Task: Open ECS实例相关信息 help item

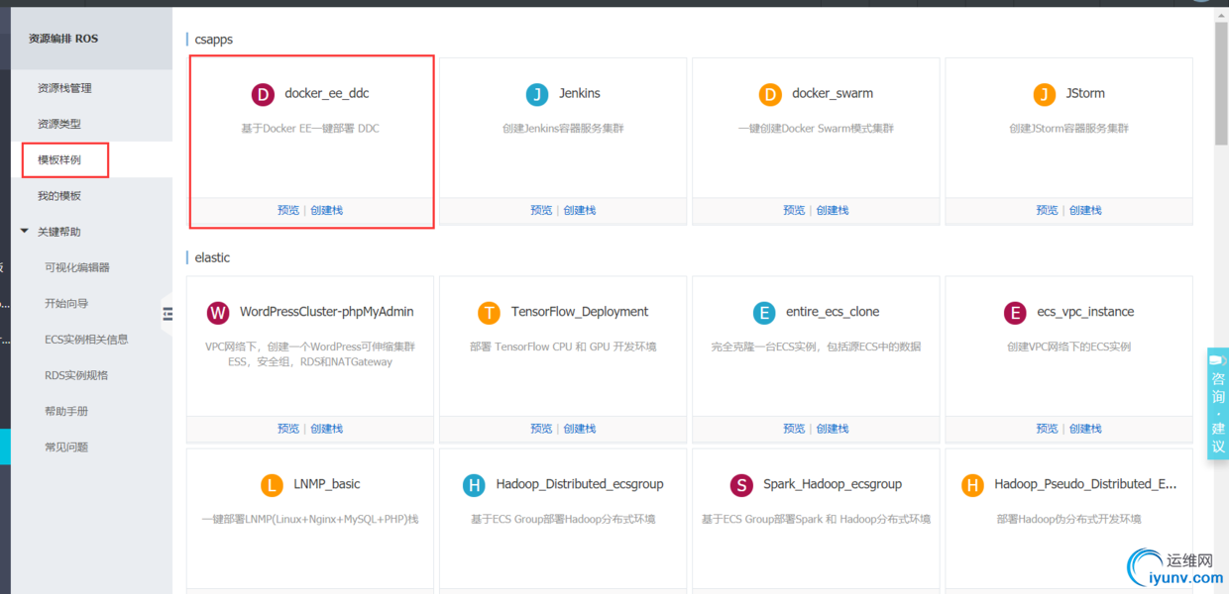Action: pos(86,340)
